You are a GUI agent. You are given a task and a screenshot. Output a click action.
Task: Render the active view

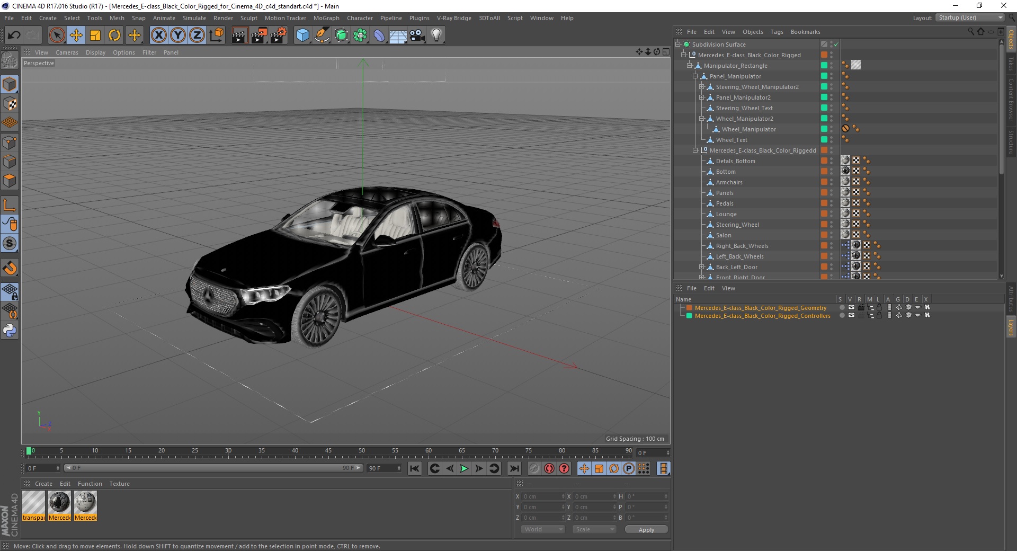239,35
